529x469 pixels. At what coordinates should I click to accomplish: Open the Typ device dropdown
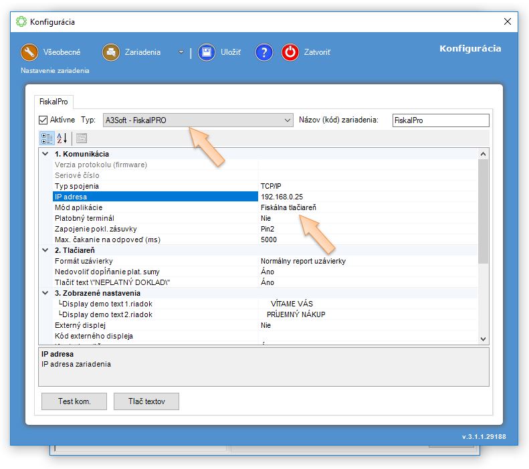coord(288,120)
